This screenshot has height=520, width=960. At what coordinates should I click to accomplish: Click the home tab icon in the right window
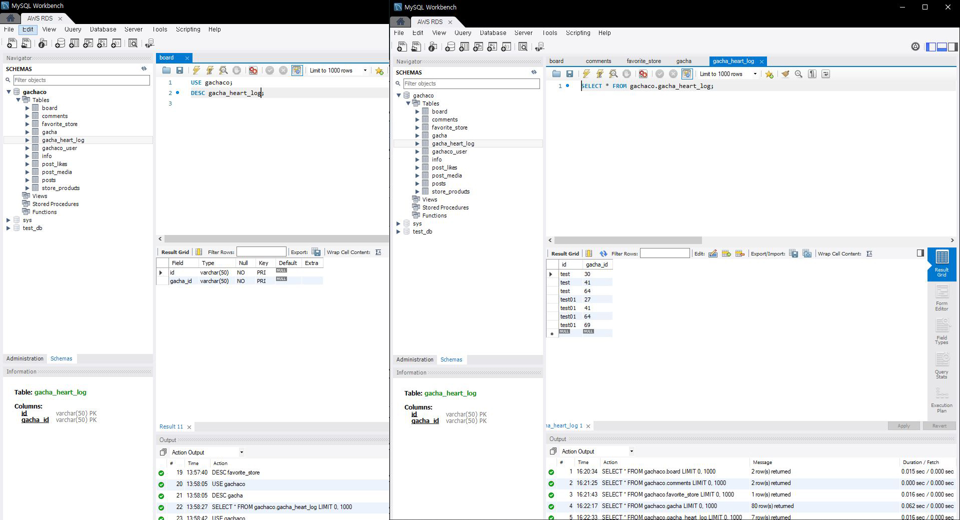tap(400, 21)
